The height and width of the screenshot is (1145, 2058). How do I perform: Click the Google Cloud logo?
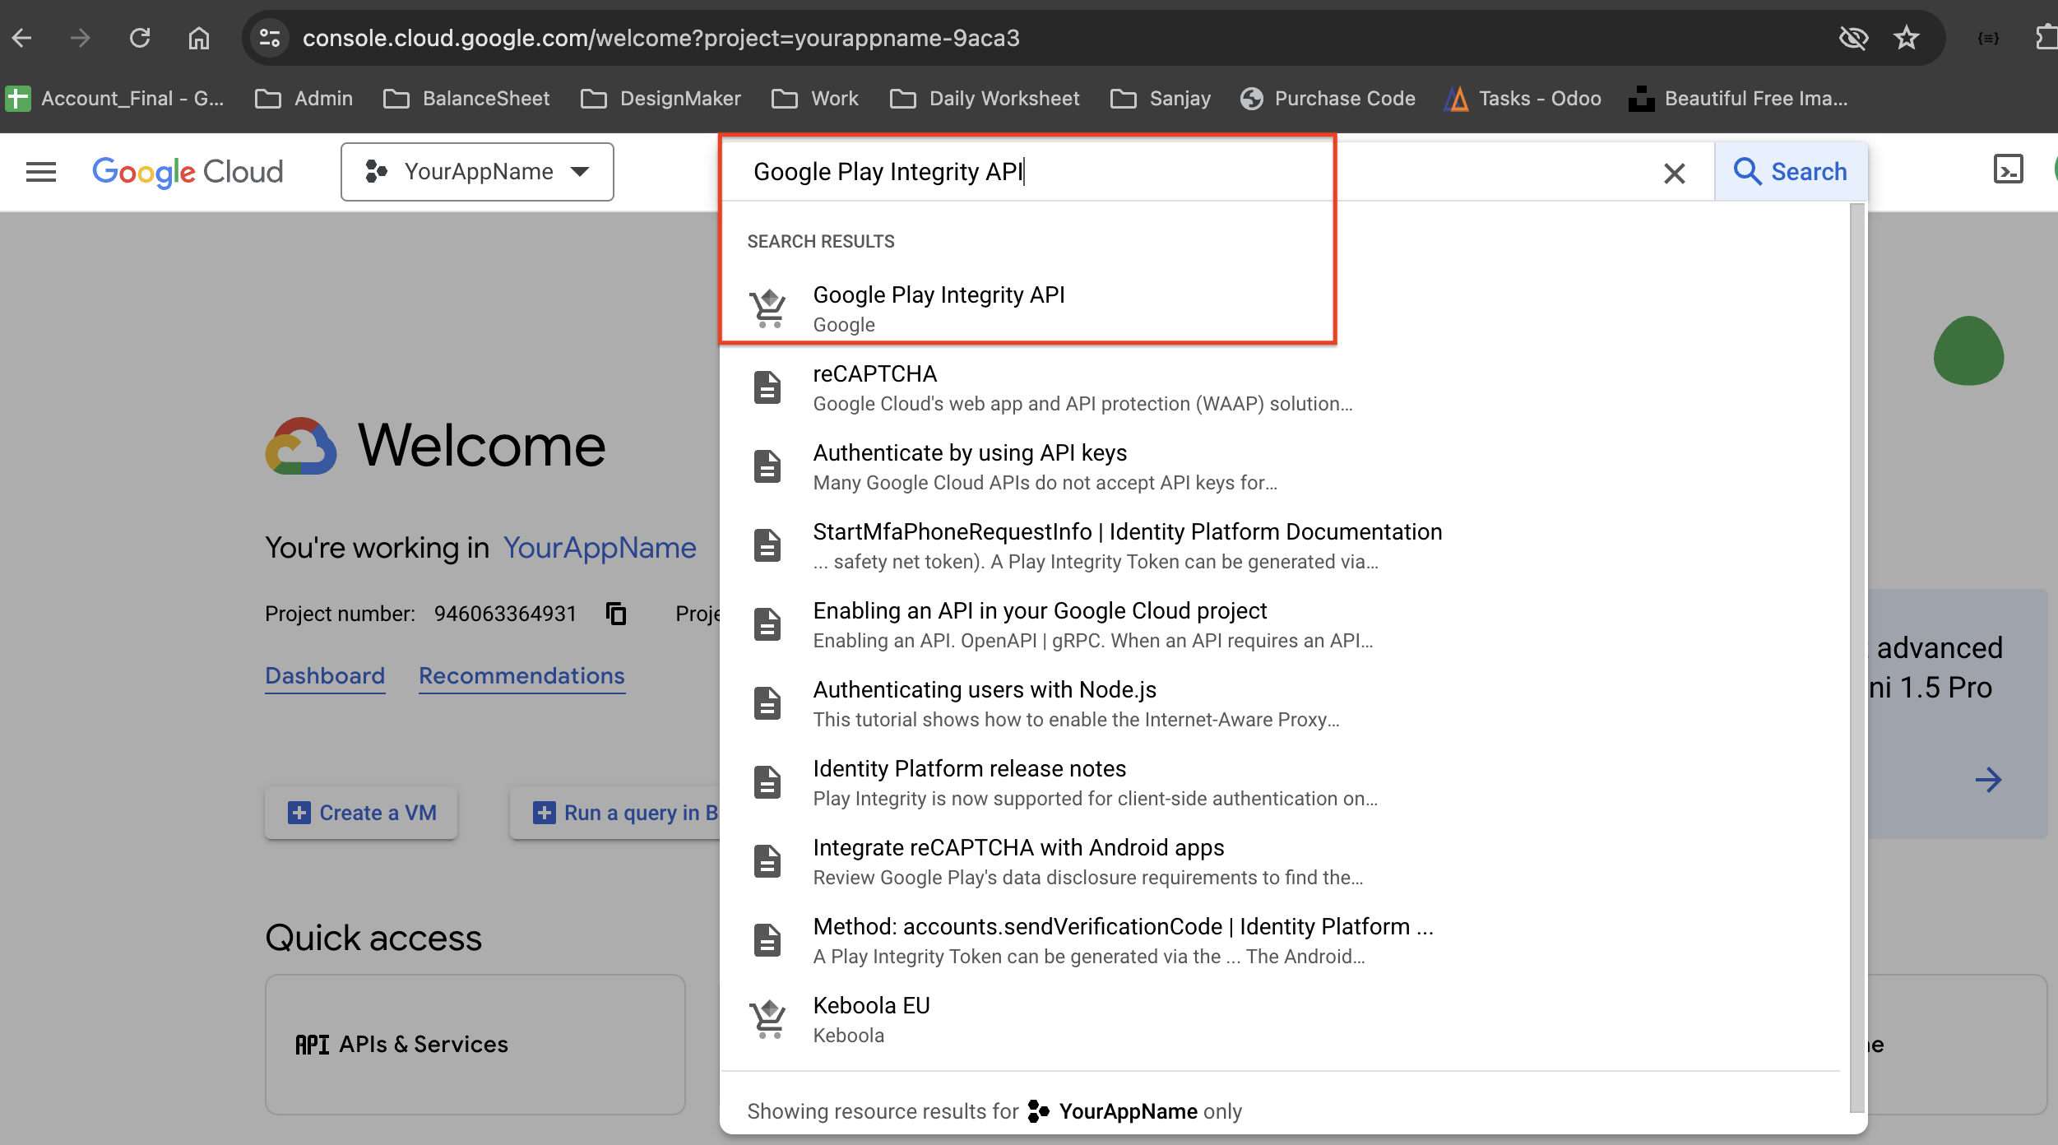pos(188,172)
